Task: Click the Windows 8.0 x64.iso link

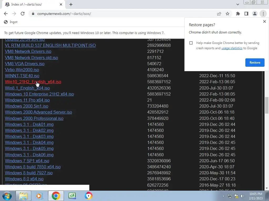Action: point(24,179)
